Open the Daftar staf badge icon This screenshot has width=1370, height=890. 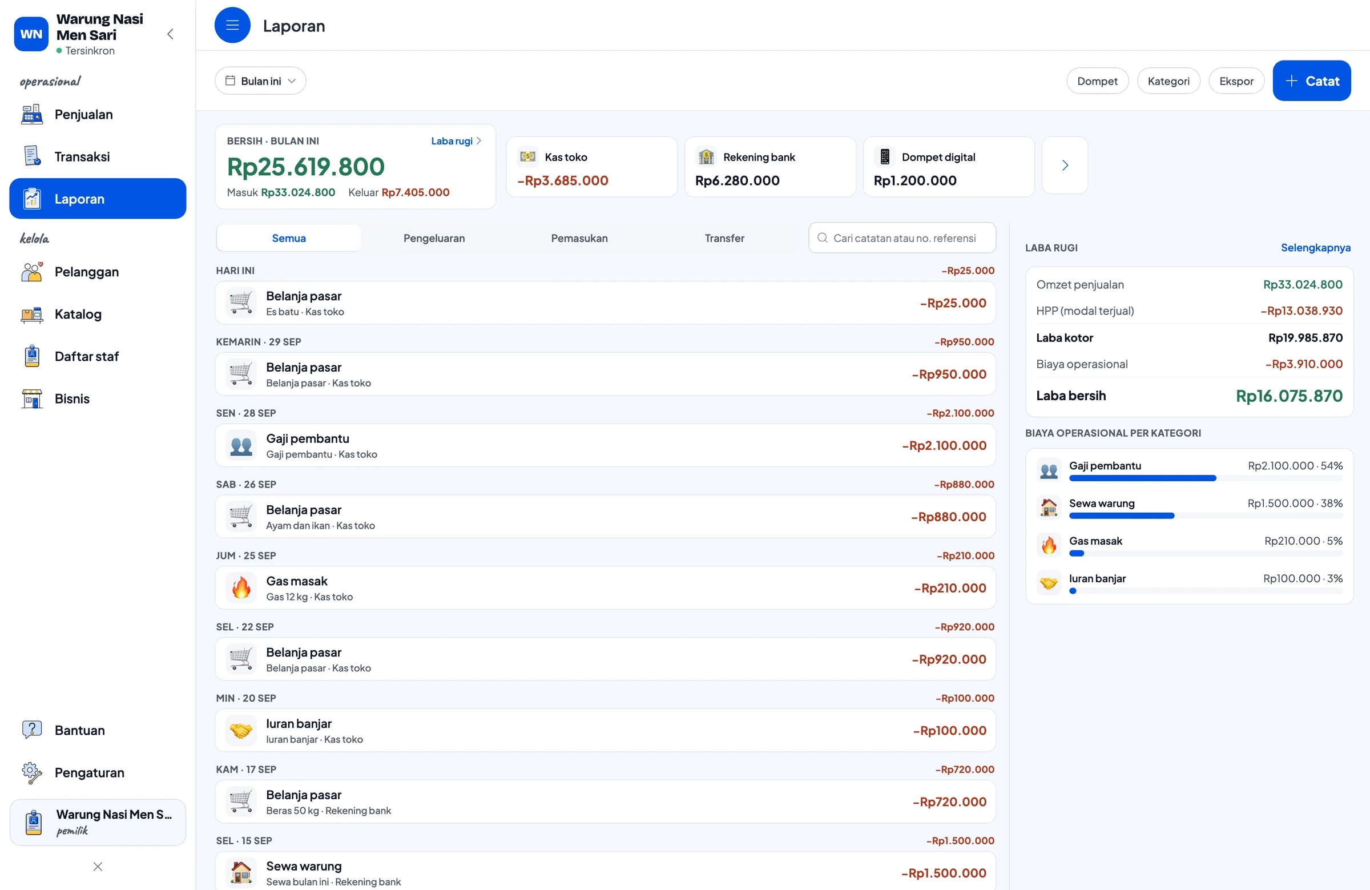click(31, 356)
